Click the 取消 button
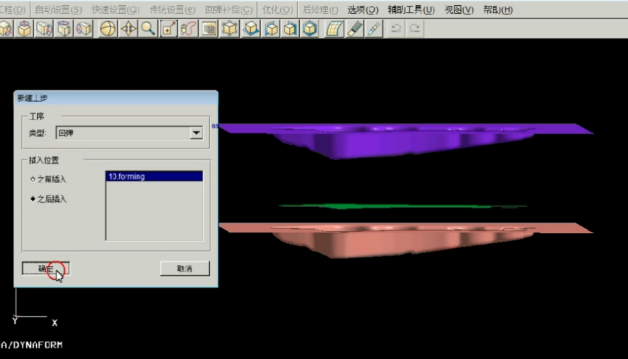The image size is (628, 359). (x=185, y=269)
